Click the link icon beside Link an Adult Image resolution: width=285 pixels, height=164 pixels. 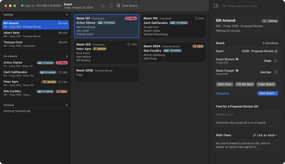[x=254, y=135]
